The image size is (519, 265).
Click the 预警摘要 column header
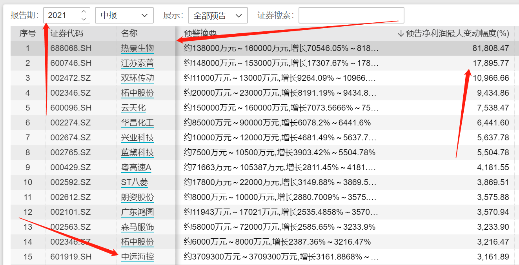[200, 33]
